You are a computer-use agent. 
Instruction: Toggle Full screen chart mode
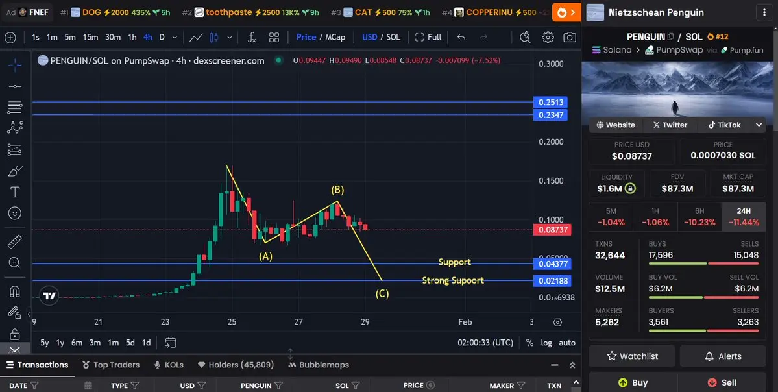(x=428, y=37)
